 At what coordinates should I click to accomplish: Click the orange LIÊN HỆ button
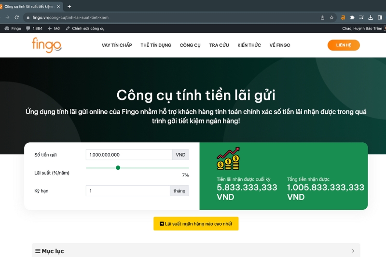click(344, 45)
